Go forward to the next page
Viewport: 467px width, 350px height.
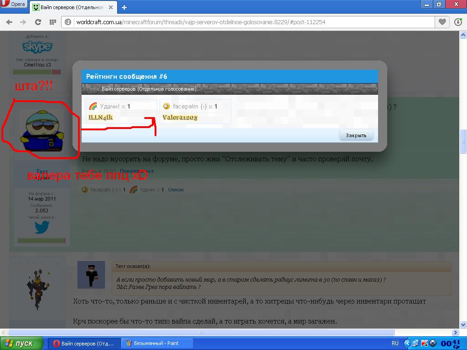coord(23,22)
